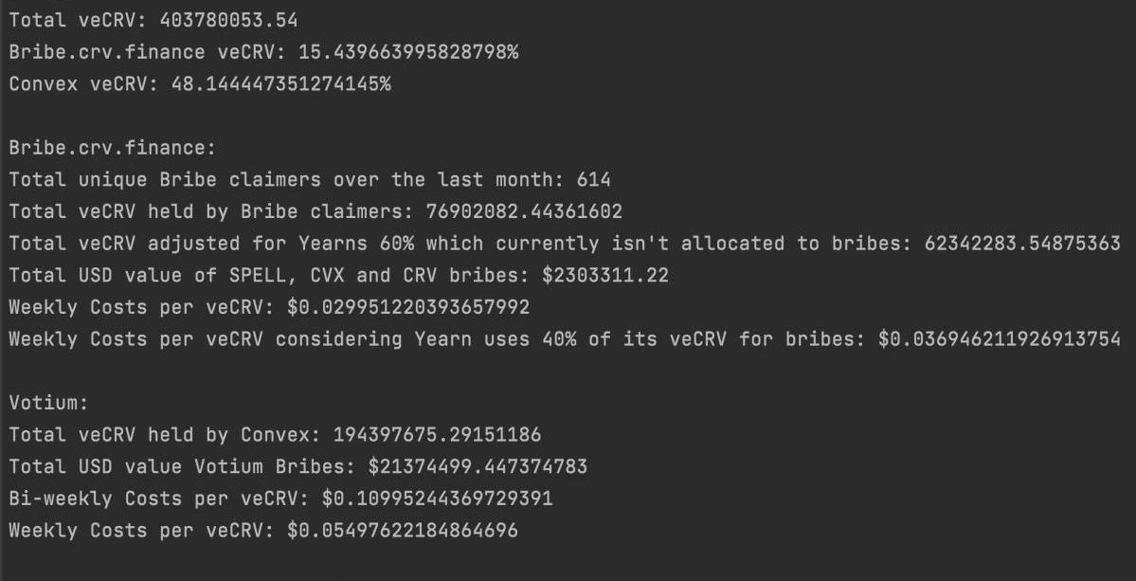Click the "Votium:" section header
The height and width of the screenshot is (581, 1136).
click(x=47, y=403)
